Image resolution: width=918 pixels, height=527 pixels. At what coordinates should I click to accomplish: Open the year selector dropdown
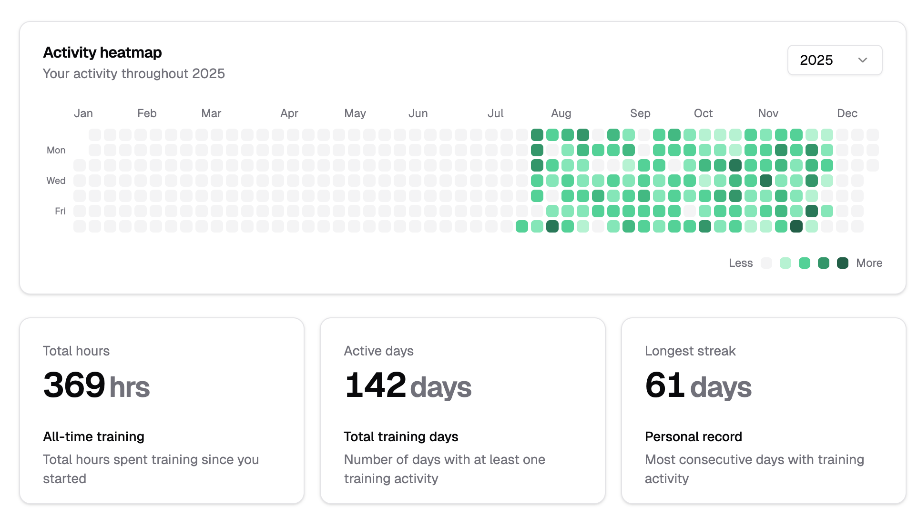pyautogui.click(x=835, y=60)
